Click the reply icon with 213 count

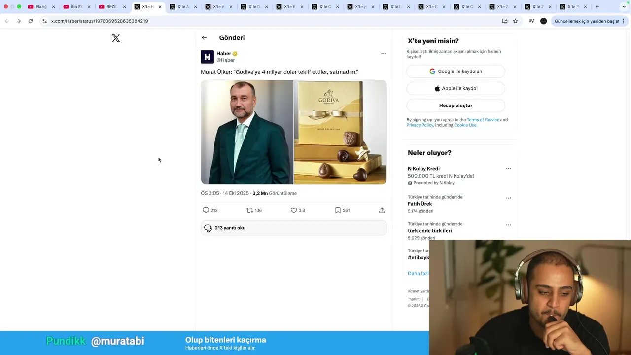(206, 210)
